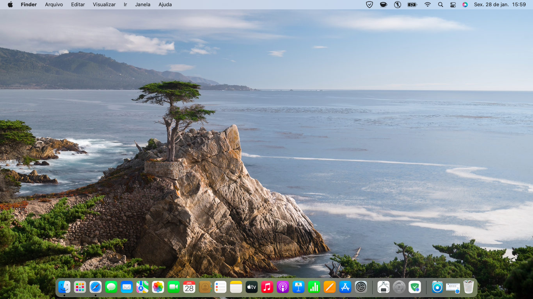Image resolution: width=533 pixels, height=299 pixels.
Task: Open the Arquivo menu
Action: [54, 5]
